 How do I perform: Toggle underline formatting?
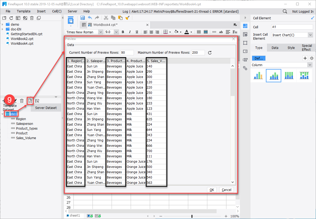(137, 32)
